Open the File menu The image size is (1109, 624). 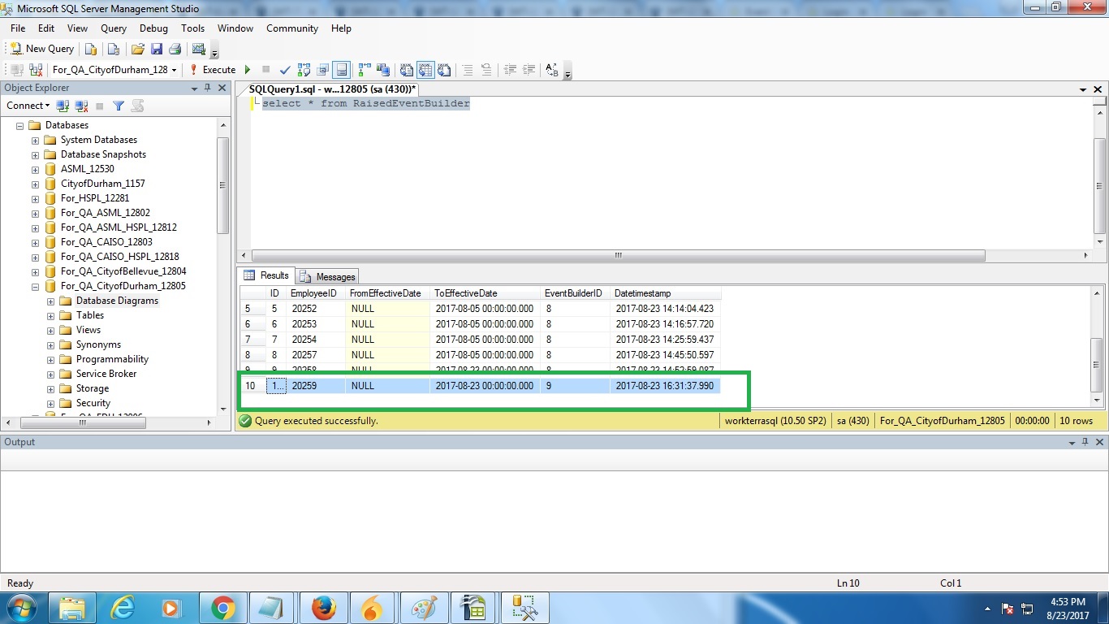click(18, 28)
